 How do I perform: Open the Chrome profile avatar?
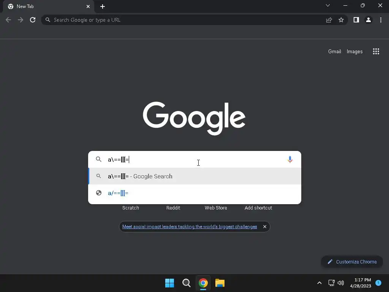click(x=368, y=20)
